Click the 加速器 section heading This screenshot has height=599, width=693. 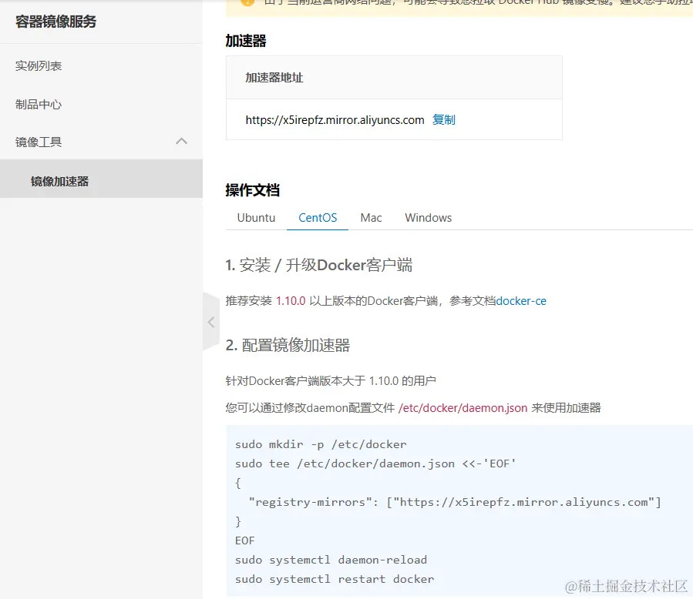click(x=246, y=41)
